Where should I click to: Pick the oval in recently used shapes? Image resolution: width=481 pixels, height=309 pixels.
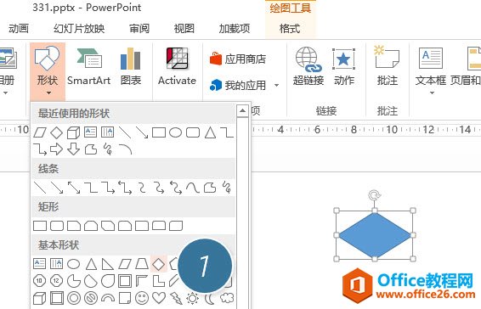(x=175, y=132)
